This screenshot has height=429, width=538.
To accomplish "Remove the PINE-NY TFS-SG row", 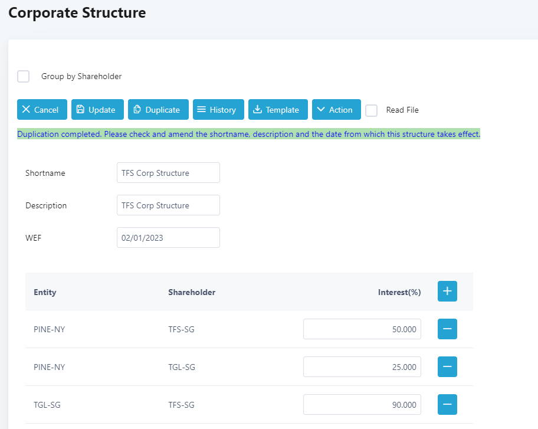I will (447, 329).
